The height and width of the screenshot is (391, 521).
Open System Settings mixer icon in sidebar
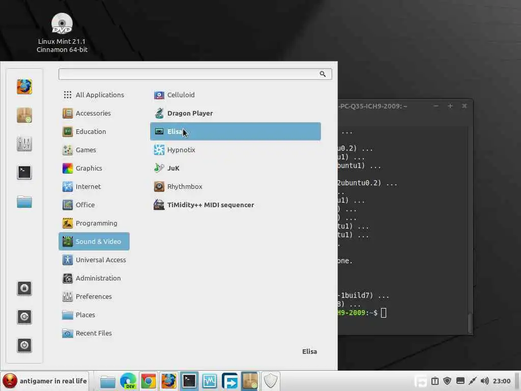pyautogui.click(x=24, y=144)
